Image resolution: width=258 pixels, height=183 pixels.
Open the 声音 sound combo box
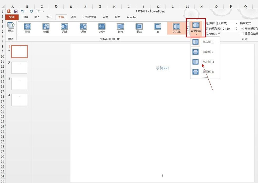tap(227, 23)
